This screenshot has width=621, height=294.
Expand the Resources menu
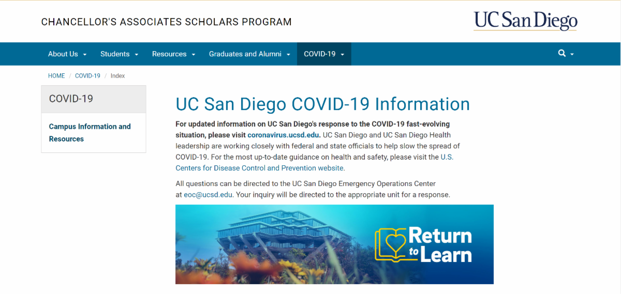point(173,54)
